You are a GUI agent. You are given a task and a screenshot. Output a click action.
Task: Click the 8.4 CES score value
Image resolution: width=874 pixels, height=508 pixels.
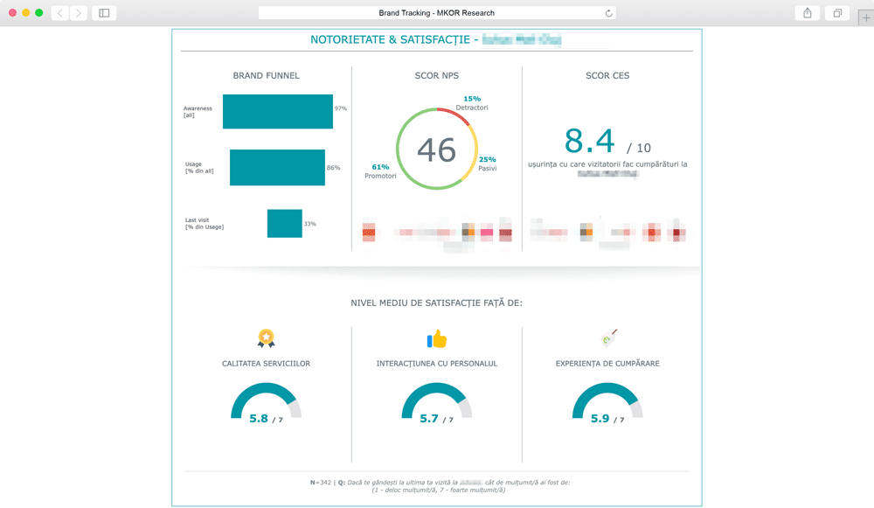pyautogui.click(x=590, y=141)
